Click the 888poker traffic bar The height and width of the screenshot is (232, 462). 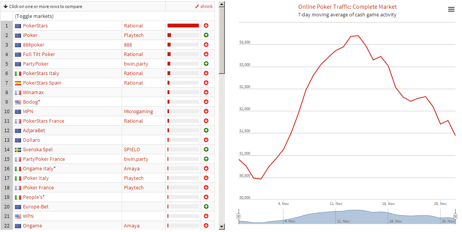tap(183, 45)
